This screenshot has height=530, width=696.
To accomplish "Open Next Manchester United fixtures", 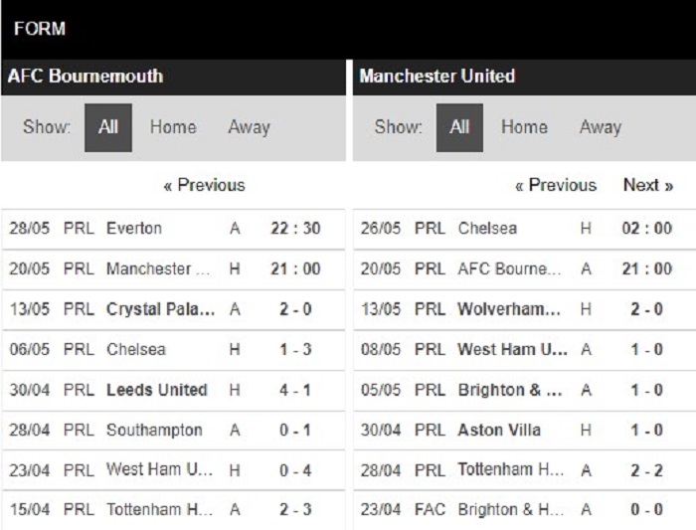I will coord(648,185).
